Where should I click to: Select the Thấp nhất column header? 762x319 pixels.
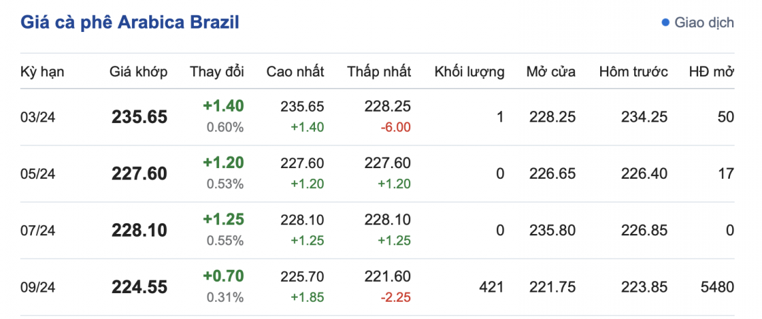379,72
